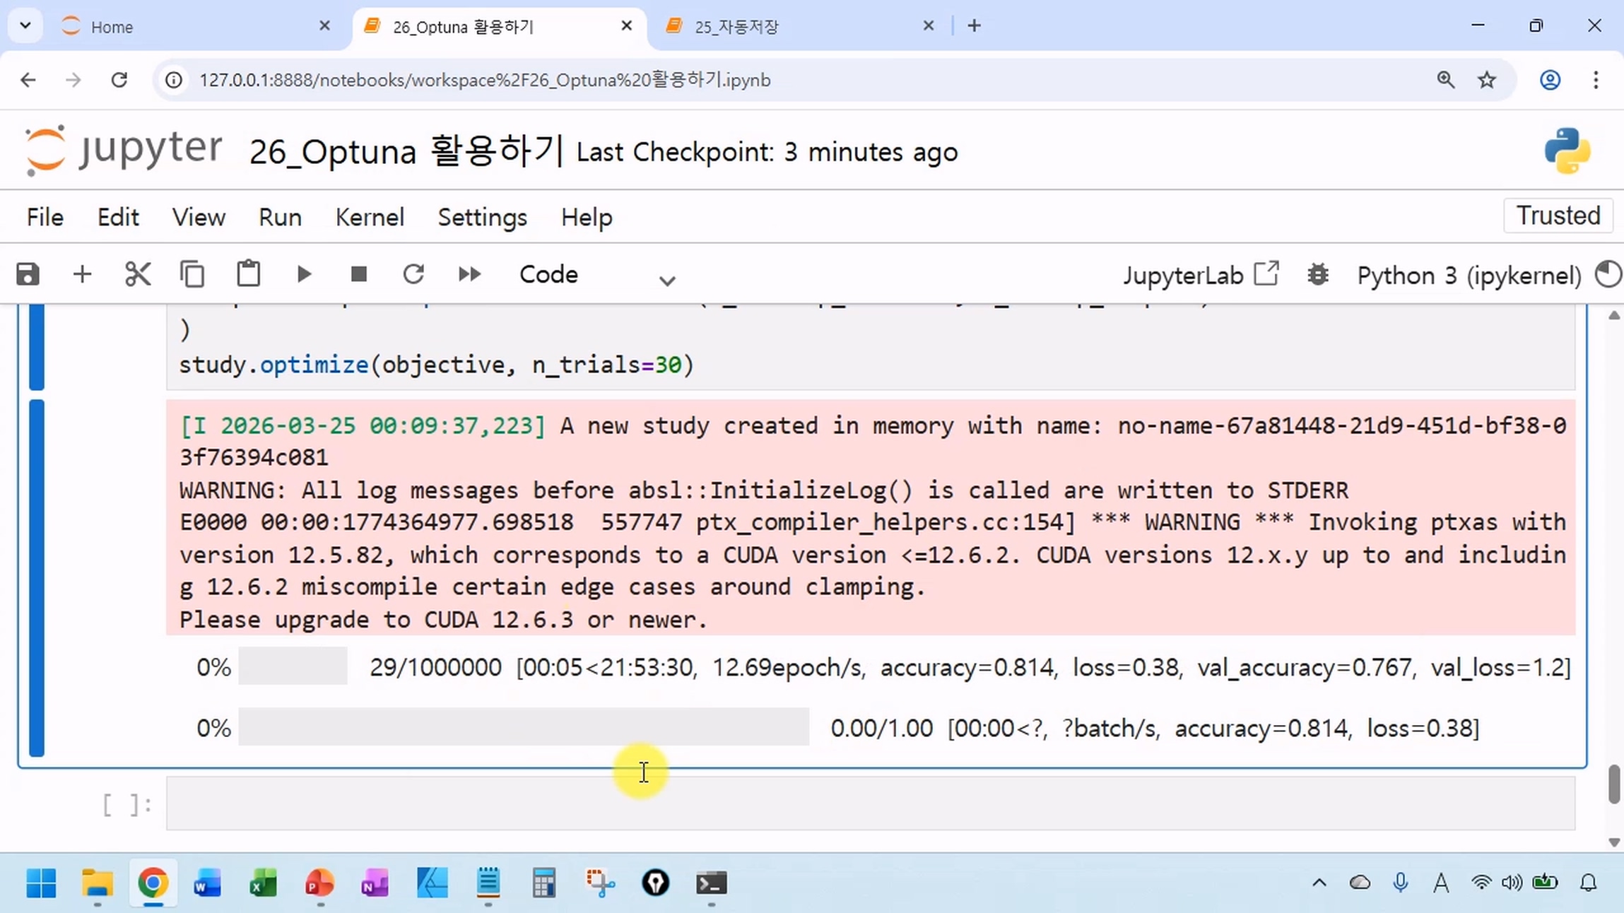Click the Trusted notebook button
This screenshot has width=1624, height=913.
1558,216
